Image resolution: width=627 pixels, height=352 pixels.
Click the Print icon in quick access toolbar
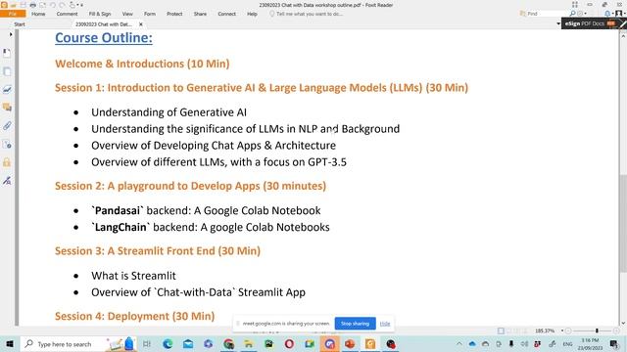[32, 5]
